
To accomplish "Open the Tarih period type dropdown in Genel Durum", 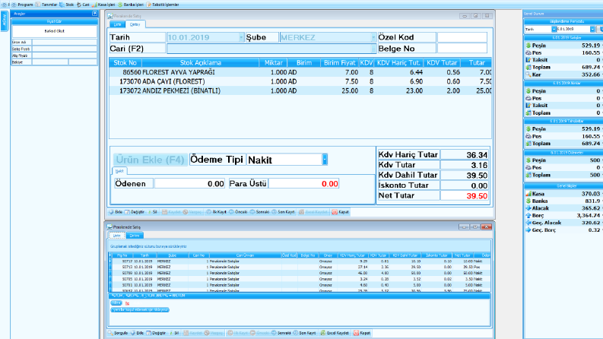I will point(554,29).
